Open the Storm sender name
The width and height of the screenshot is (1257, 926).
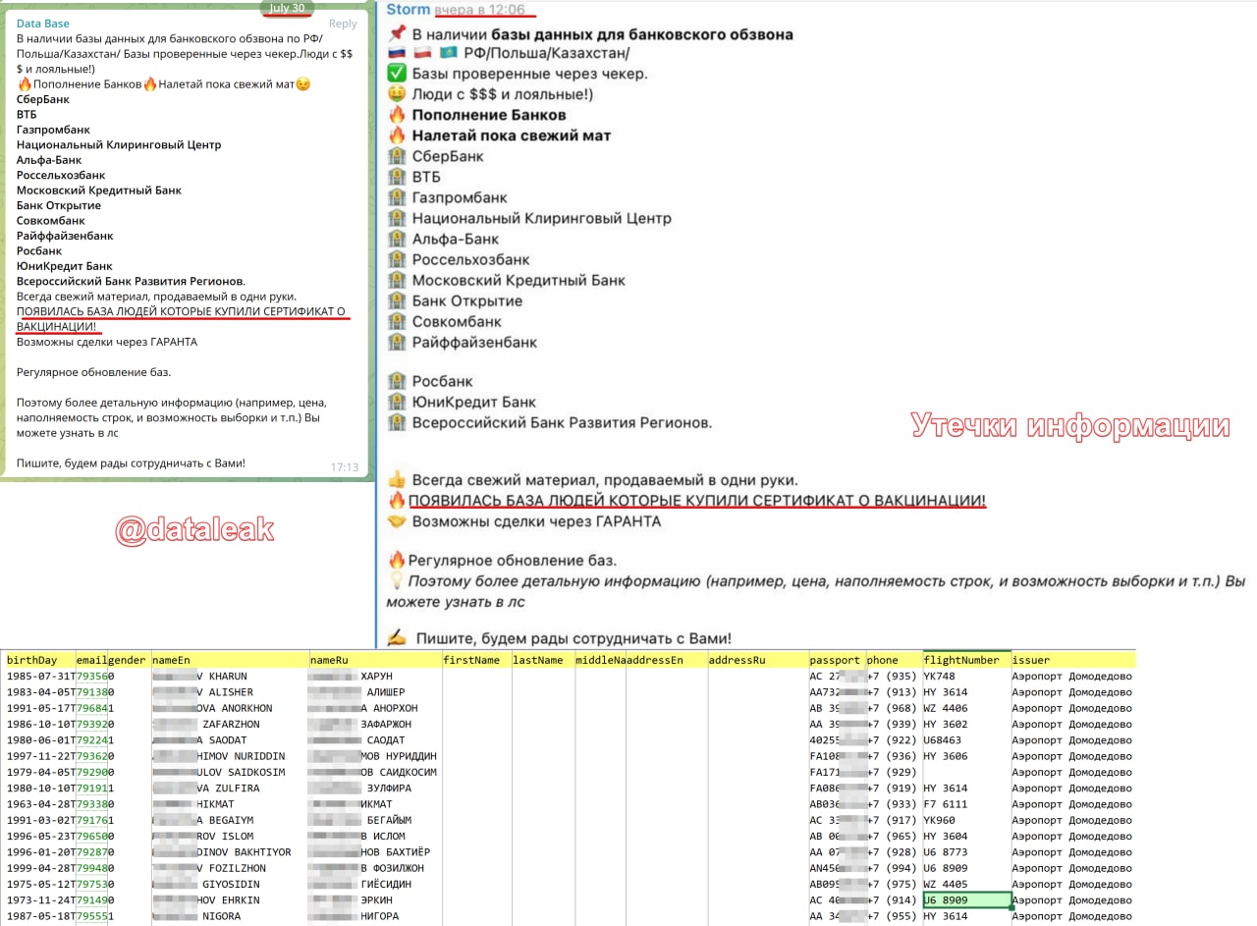click(x=409, y=10)
